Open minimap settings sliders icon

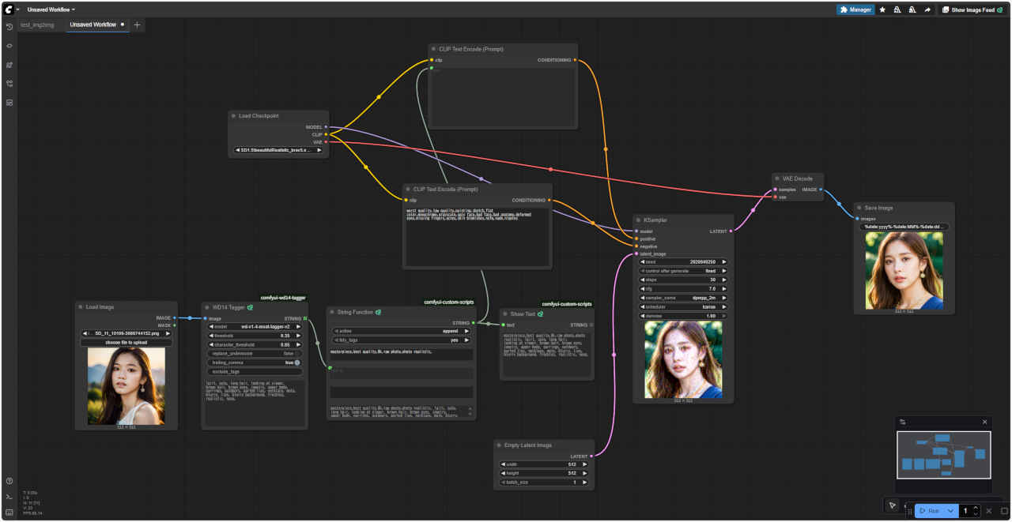(x=903, y=422)
